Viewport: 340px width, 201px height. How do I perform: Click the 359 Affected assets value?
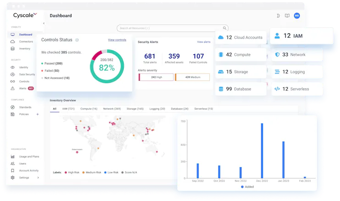(174, 56)
